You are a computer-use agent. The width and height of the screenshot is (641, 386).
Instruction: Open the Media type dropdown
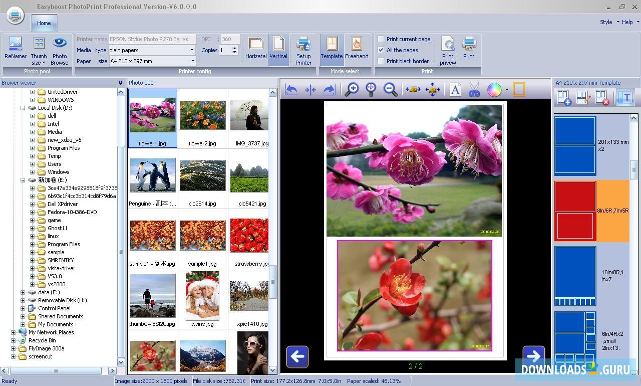tap(191, 50)
